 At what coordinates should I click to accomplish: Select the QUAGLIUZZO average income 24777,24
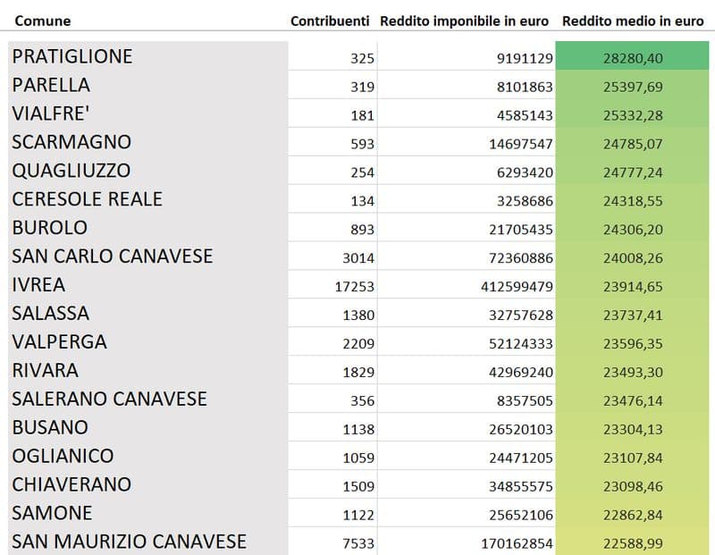[633, 172]
